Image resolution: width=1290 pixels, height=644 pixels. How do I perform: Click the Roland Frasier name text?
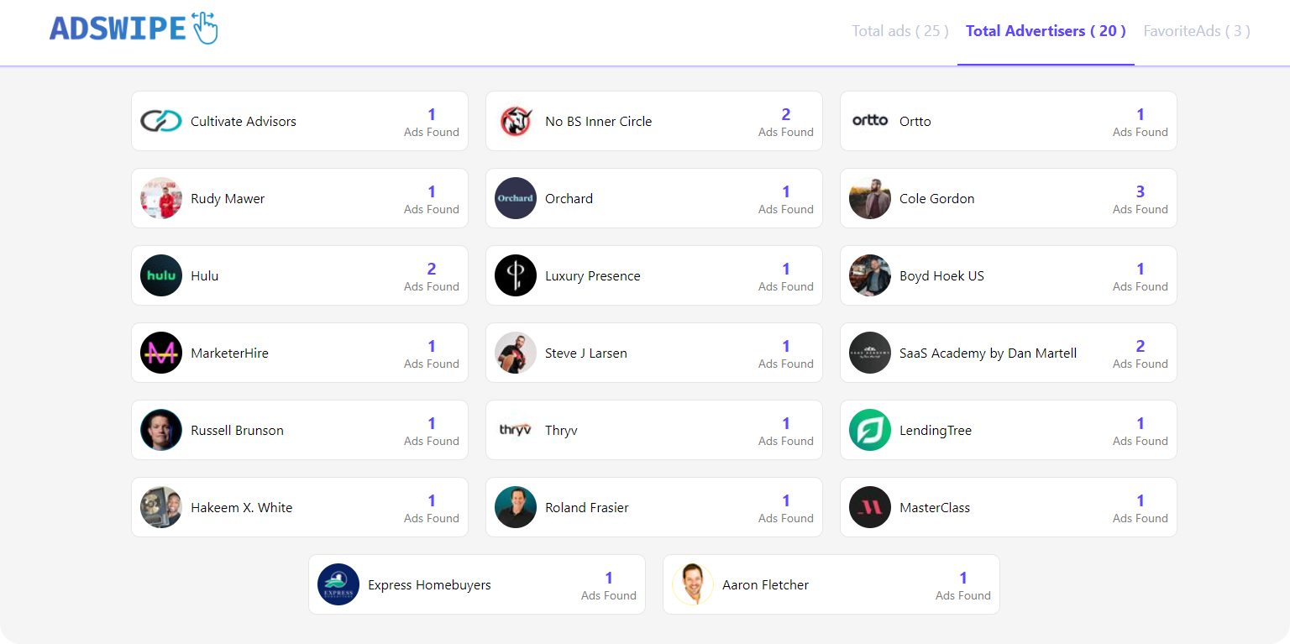[587, 508]
